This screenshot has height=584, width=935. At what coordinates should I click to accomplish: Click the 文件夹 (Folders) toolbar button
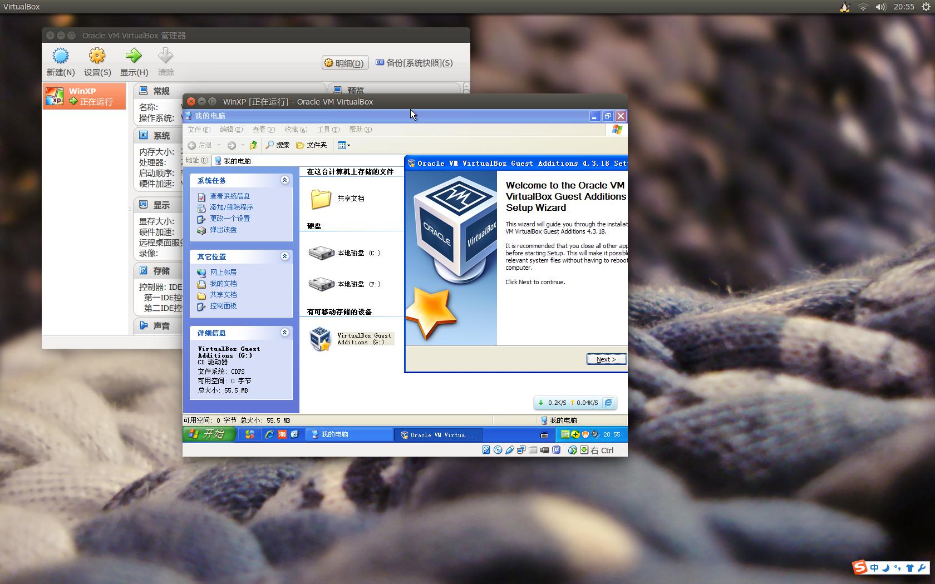coord(311,145)
